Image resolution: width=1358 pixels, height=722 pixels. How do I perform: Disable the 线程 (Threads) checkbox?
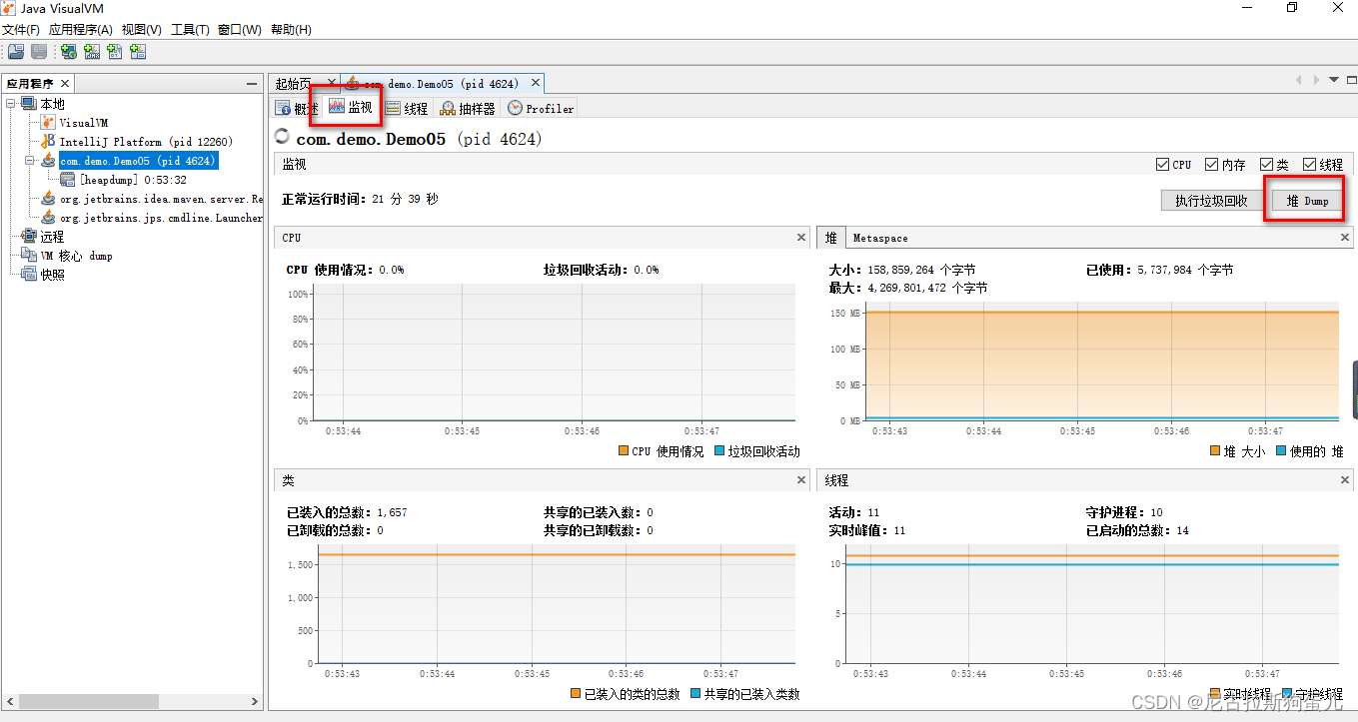click(x=1310, y=165)
